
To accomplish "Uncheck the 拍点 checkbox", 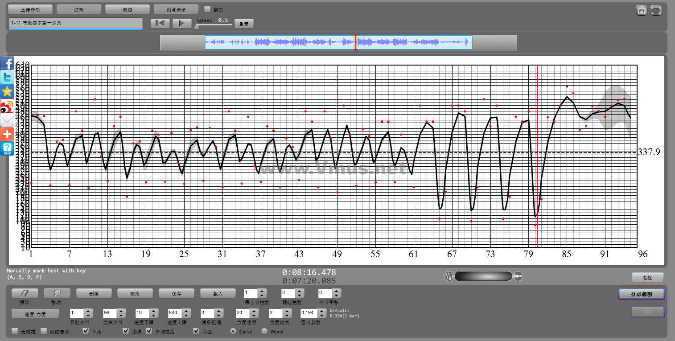I will click(126, 331).
